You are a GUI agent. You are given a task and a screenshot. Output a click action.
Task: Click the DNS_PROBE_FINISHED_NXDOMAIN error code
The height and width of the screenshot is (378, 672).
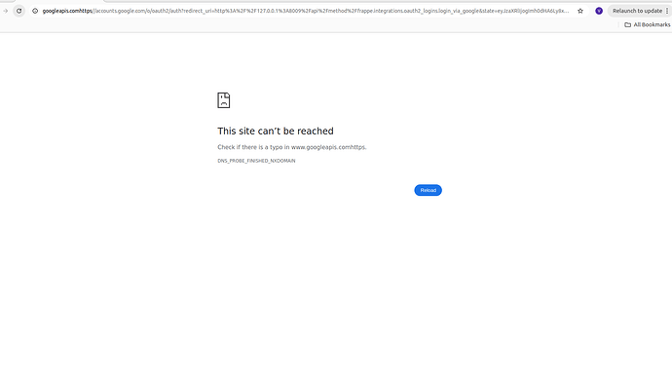click(256, 161)
